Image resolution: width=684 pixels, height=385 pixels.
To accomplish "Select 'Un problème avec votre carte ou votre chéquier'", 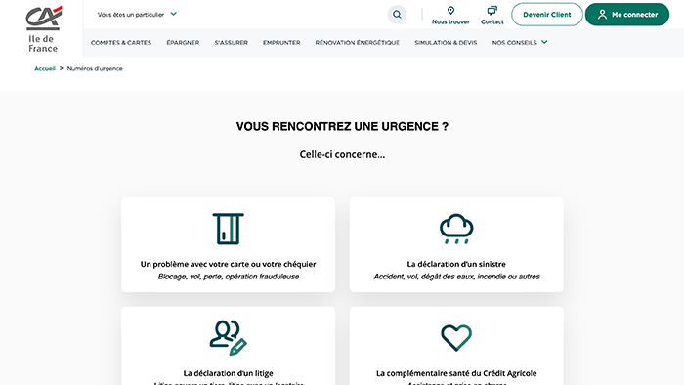I will [228, 264].
